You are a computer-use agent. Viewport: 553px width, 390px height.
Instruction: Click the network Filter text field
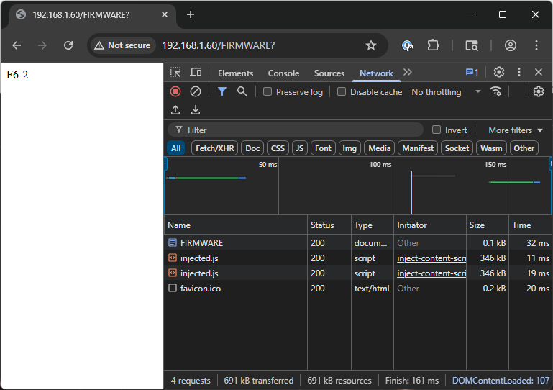(296, 130)
